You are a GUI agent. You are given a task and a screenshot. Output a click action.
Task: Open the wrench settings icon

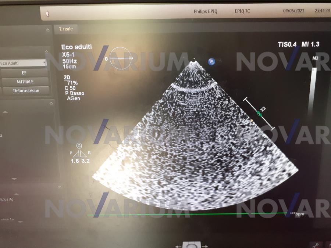click(316, 245)
